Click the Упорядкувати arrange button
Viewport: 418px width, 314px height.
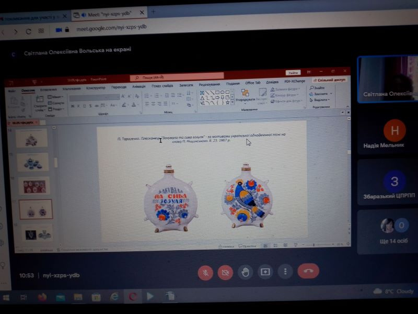point(245,96)
